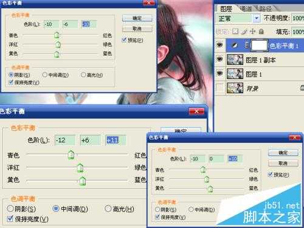Click the 洋红–绿色 slider handle in -10 -6 dialog
The width and height of the screenshot is (304, 228).
(x=58, y=44)
